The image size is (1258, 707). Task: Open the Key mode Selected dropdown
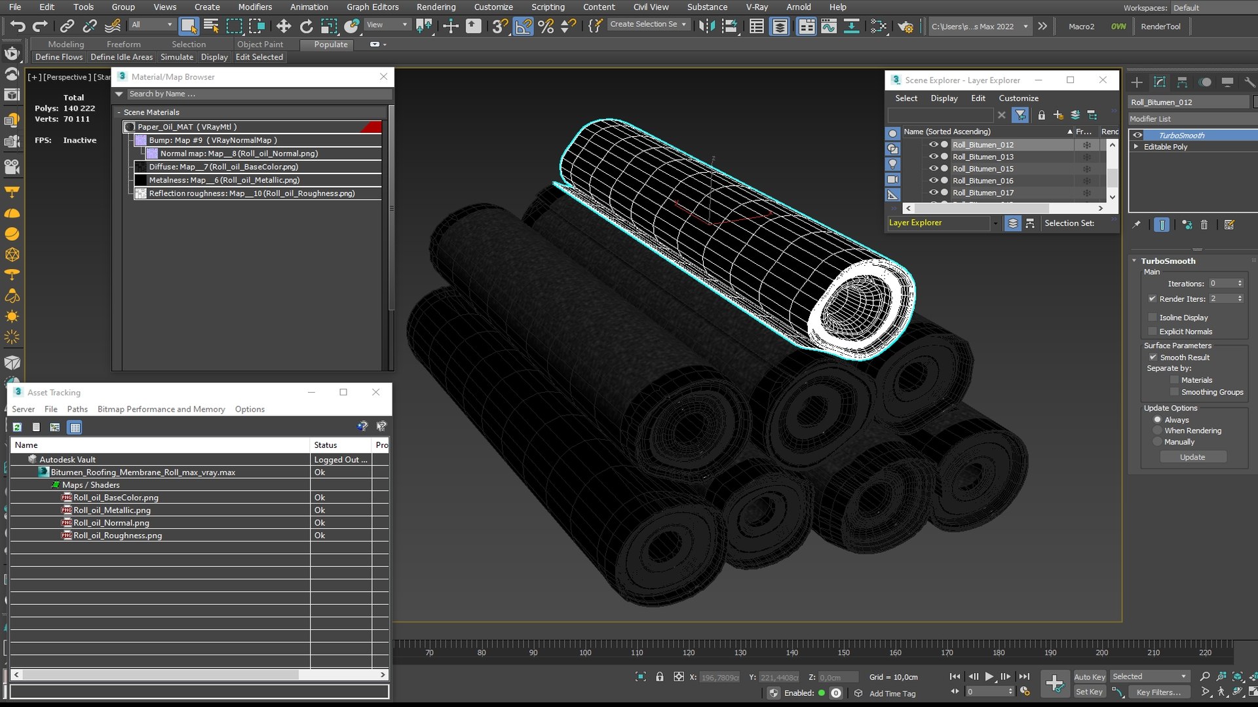(x=1150, y=677)
